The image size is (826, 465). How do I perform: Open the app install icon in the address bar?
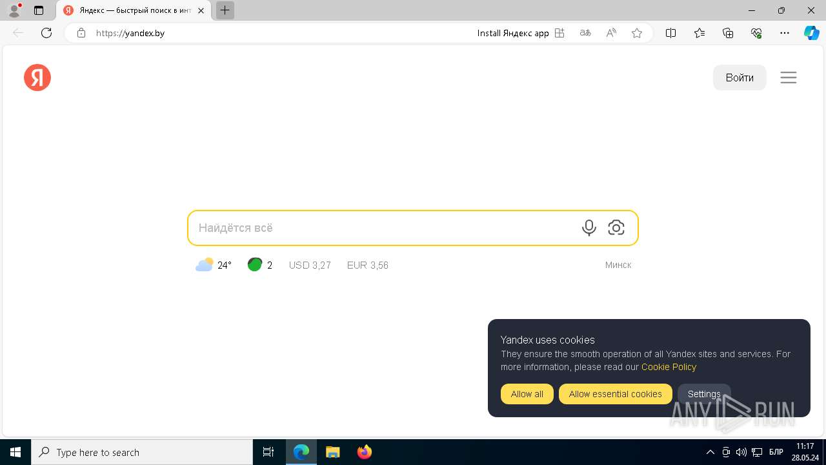[x=559, y=33]
